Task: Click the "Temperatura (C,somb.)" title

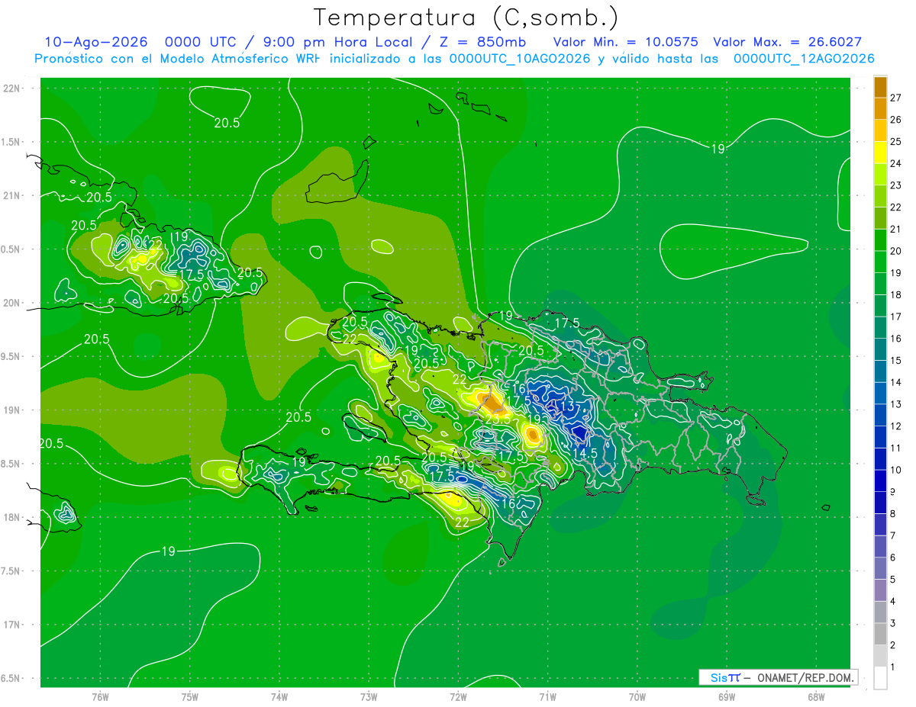Action: [466, 18]
